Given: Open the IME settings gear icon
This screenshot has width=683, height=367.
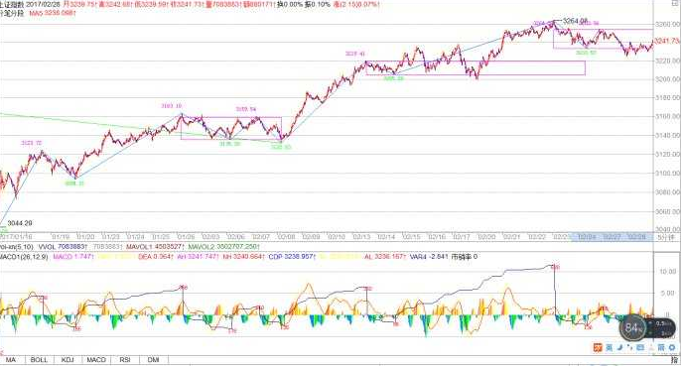Looking at the screenshot, I should pyautogui.click(x=672, y=348).
